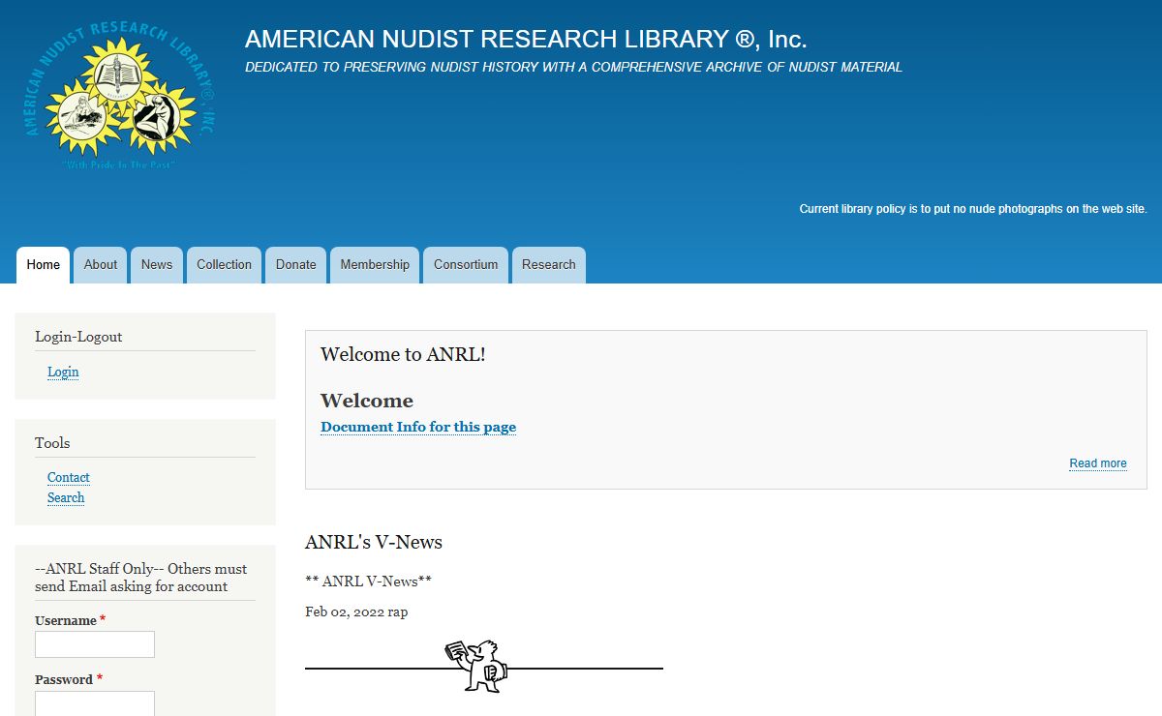Viewport: 1162px width, 716px height.
Task: Open the Document Info for this page link
Action: point(418,427)
